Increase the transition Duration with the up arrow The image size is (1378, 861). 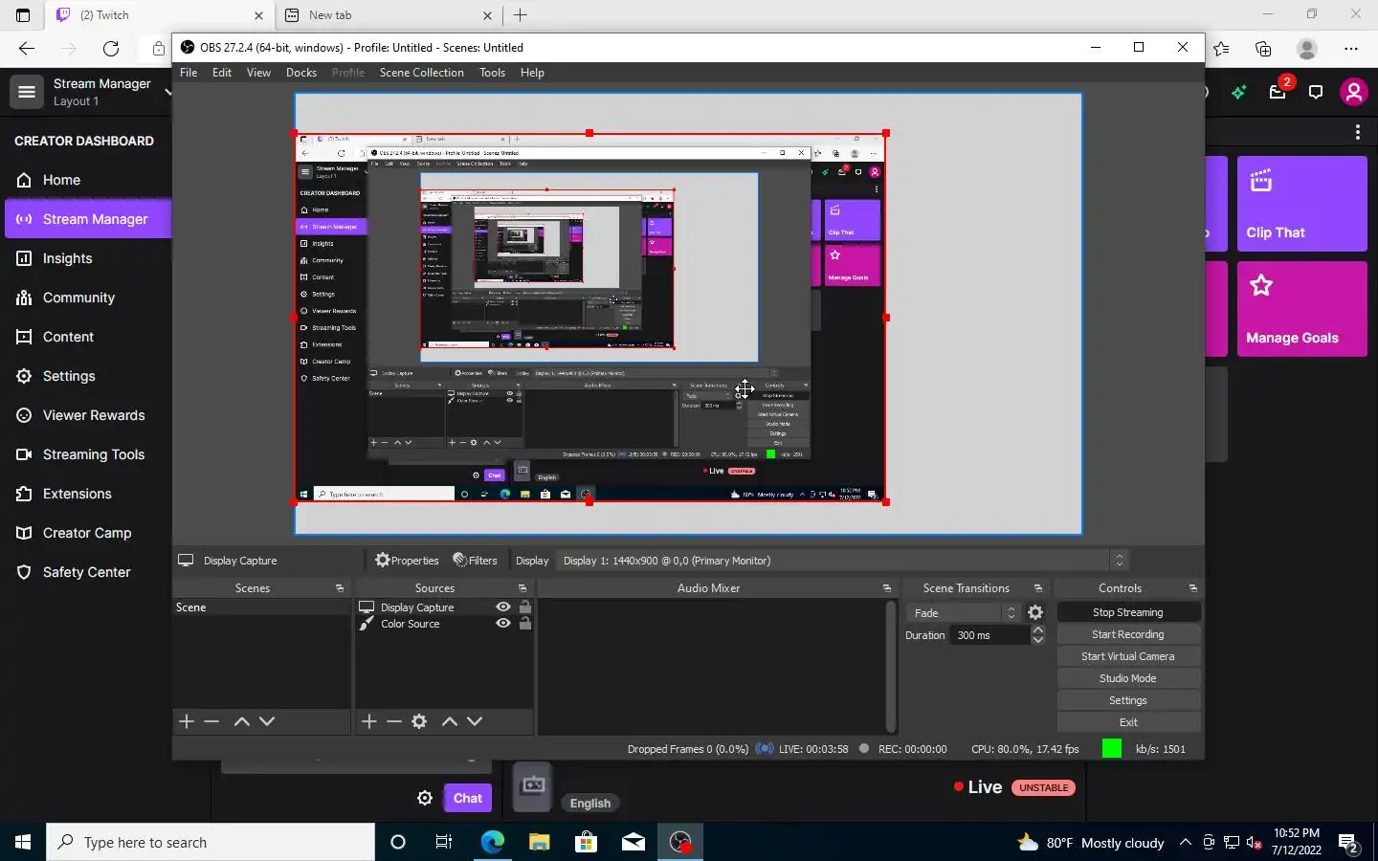point(1038,630)
